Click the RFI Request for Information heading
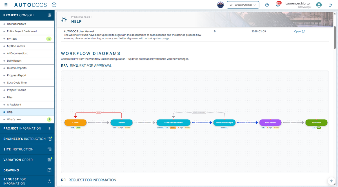 pos(89,180)
